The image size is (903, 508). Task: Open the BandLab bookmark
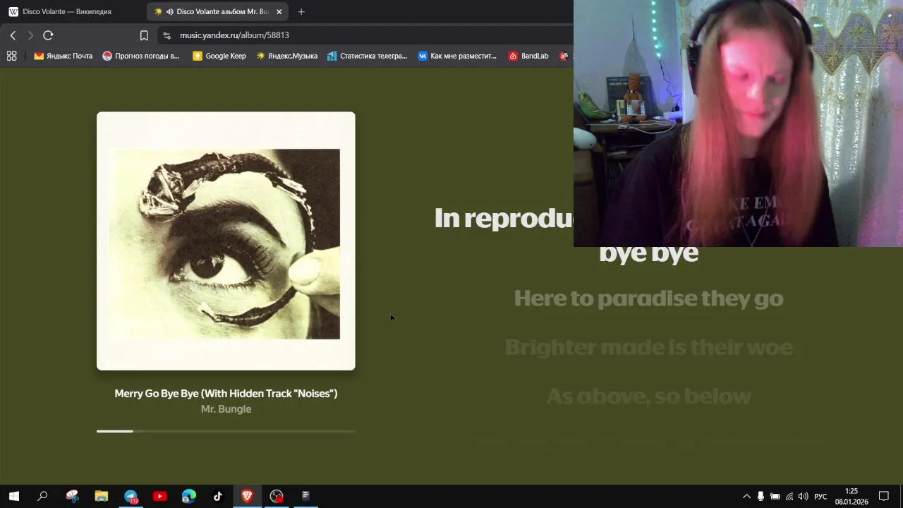click(528, 56)
